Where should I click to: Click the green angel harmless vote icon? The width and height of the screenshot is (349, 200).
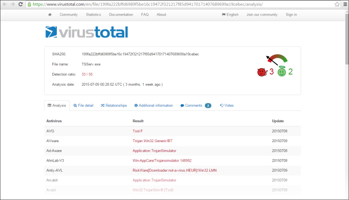tap(282, 72)
